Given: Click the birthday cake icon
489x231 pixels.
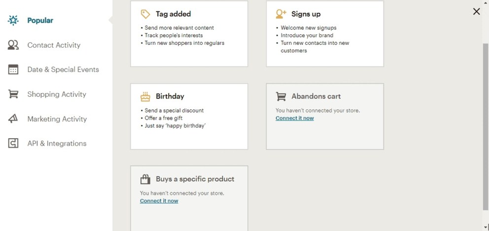Looking at the screenshot, I should (145, 97).
